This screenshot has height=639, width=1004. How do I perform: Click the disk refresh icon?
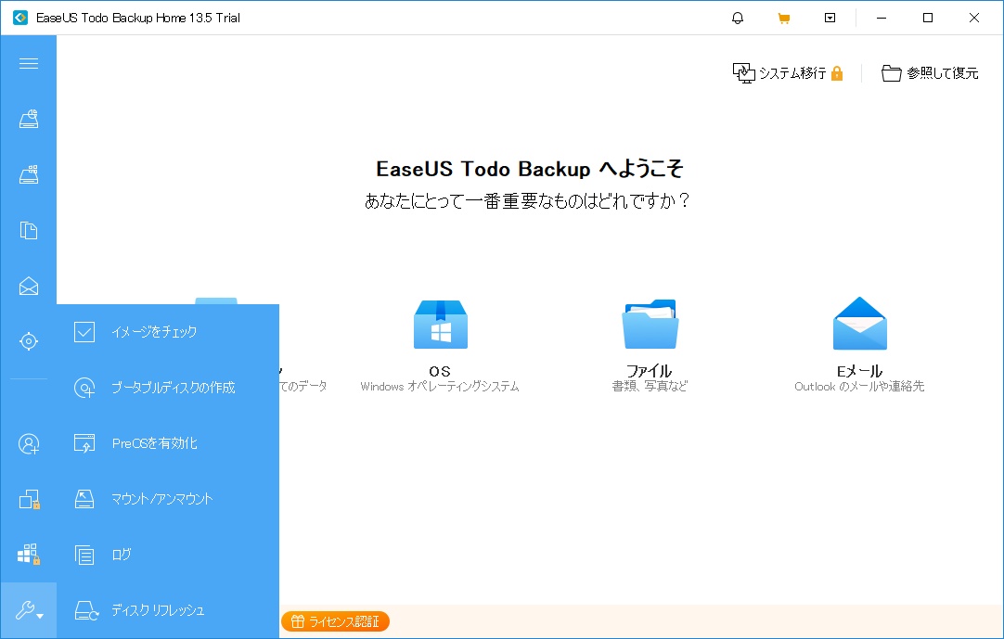[x=86, y=610]
